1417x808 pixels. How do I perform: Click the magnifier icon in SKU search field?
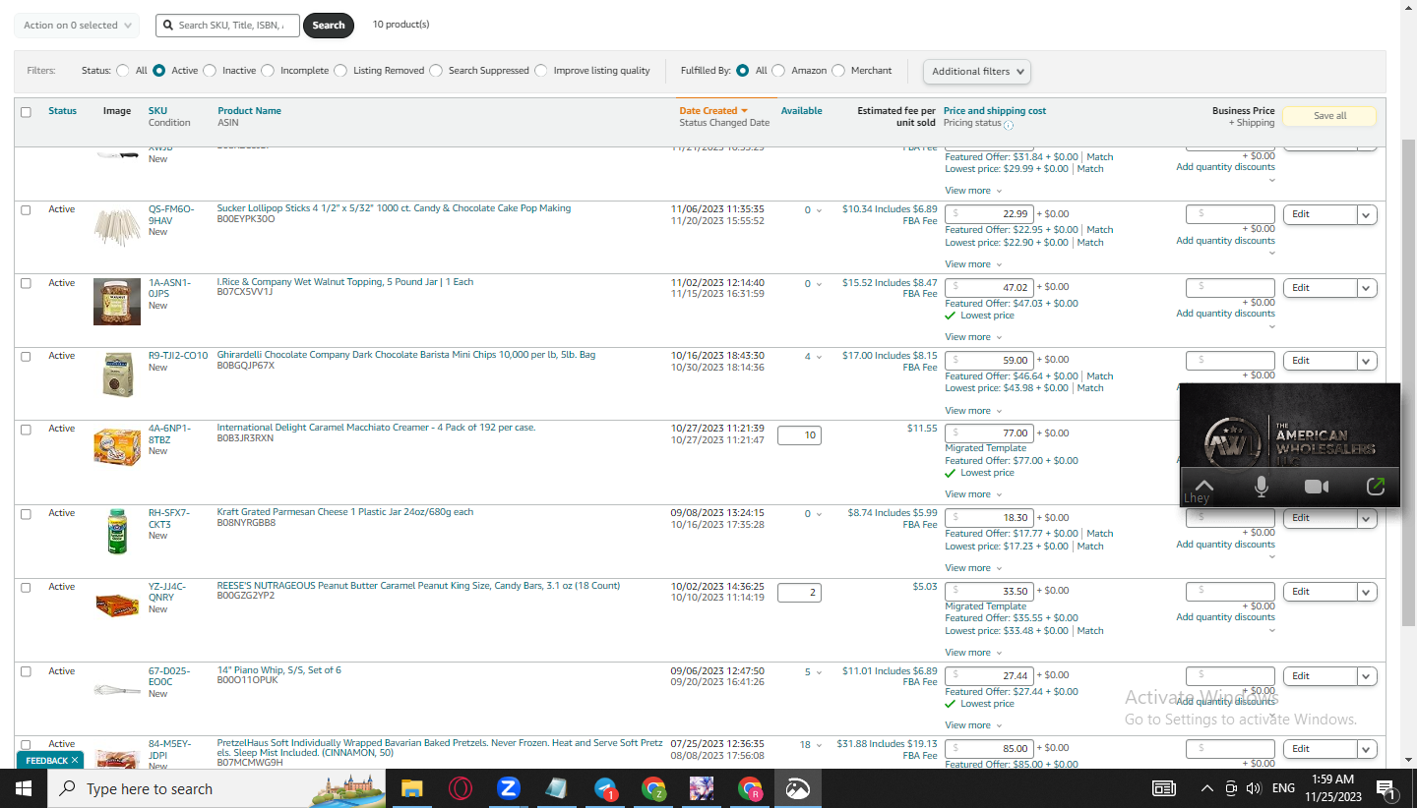click(x=169, y=26)
